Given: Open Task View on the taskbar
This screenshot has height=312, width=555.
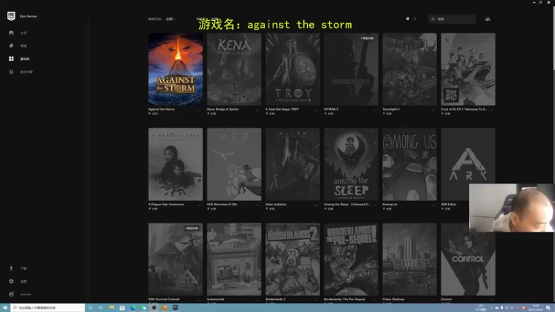Looking at the screenshot, I should [101, 308].
